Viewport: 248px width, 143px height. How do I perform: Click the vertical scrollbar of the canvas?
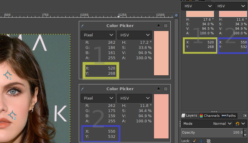[176, 80]
